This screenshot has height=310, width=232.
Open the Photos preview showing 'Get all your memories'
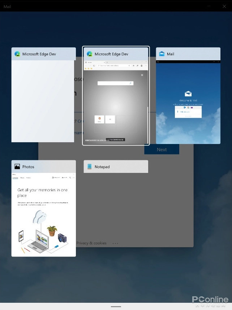(44, 214)
